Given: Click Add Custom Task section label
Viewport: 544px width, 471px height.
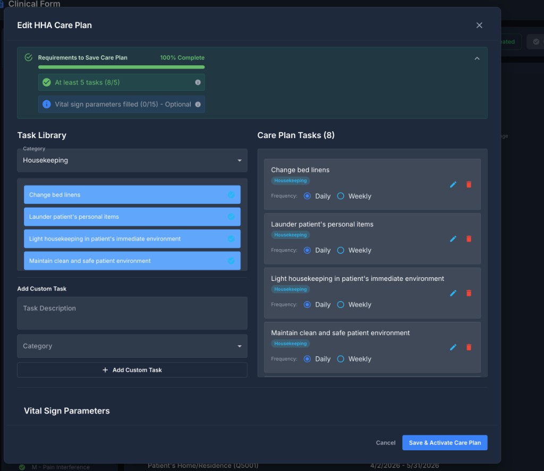Looking at the screenshot, I should click(x=41, y=288).
